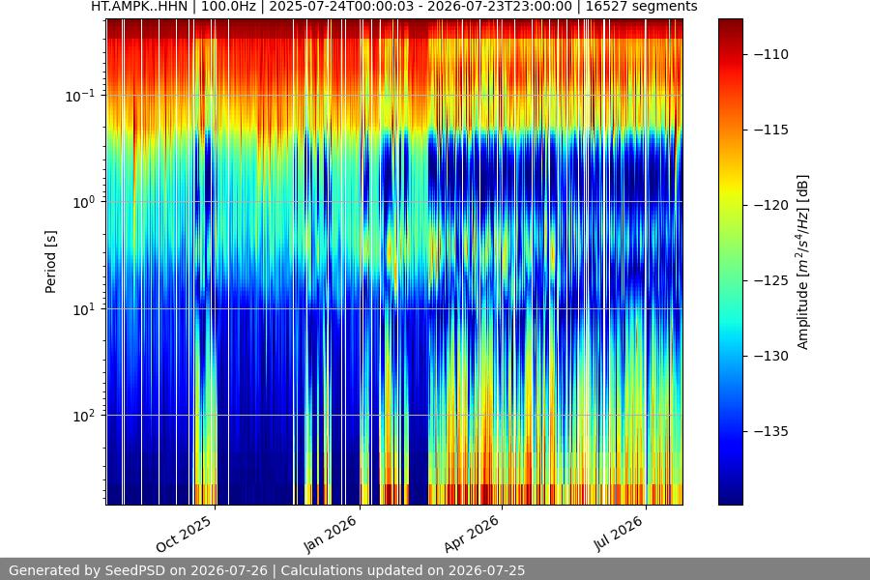
Task: Click the 10⁻¹ period tick label
Action: (79, 96)
